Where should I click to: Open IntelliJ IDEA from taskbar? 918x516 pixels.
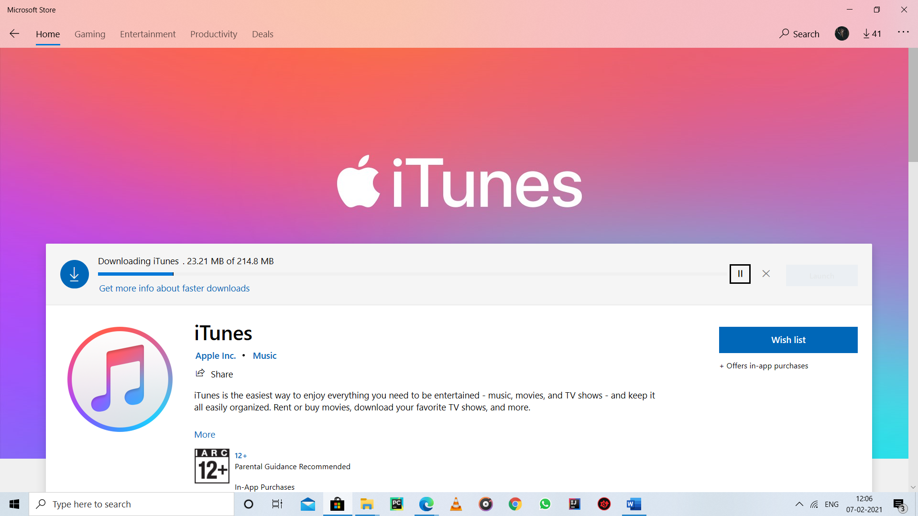(x=575, y=504)
